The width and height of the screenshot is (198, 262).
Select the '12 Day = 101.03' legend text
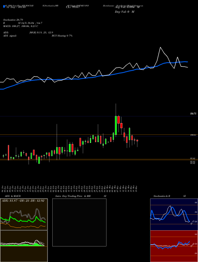[16, 7]
